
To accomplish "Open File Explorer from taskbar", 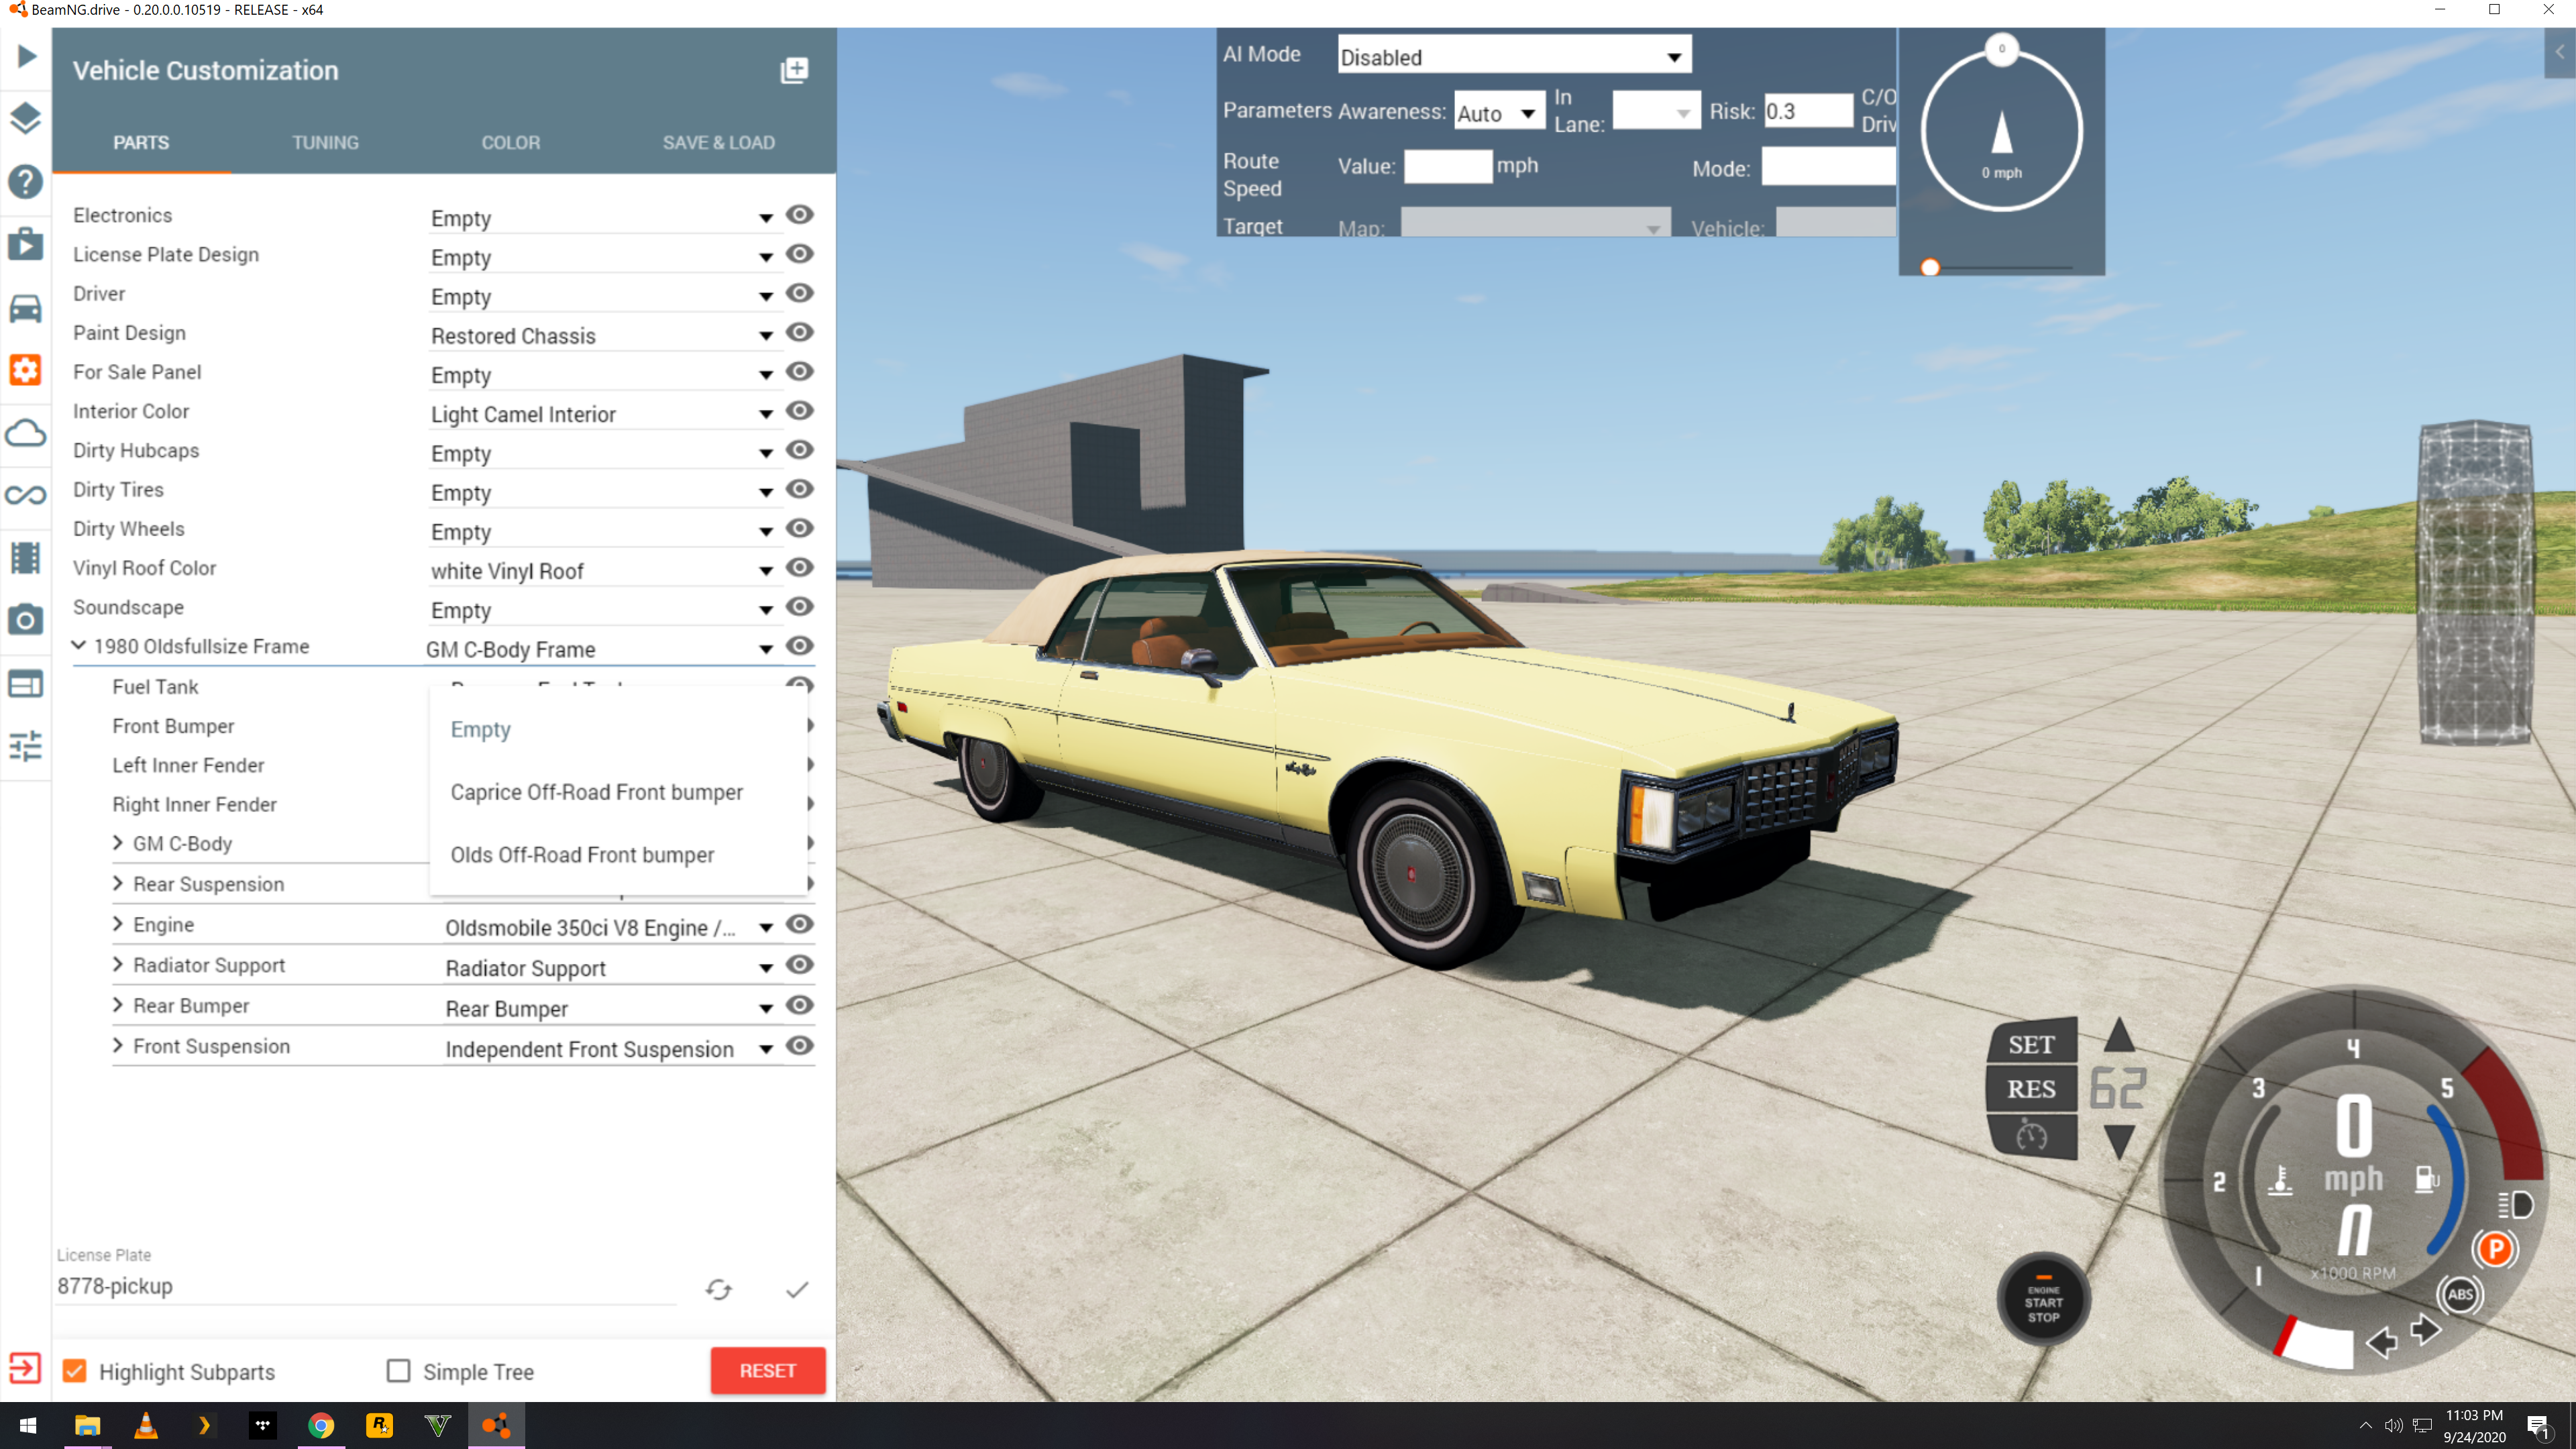I will coord(88,1425).
